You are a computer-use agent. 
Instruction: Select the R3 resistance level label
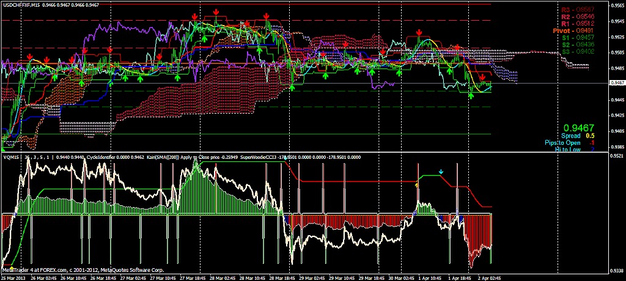click(x=578, y=10)
